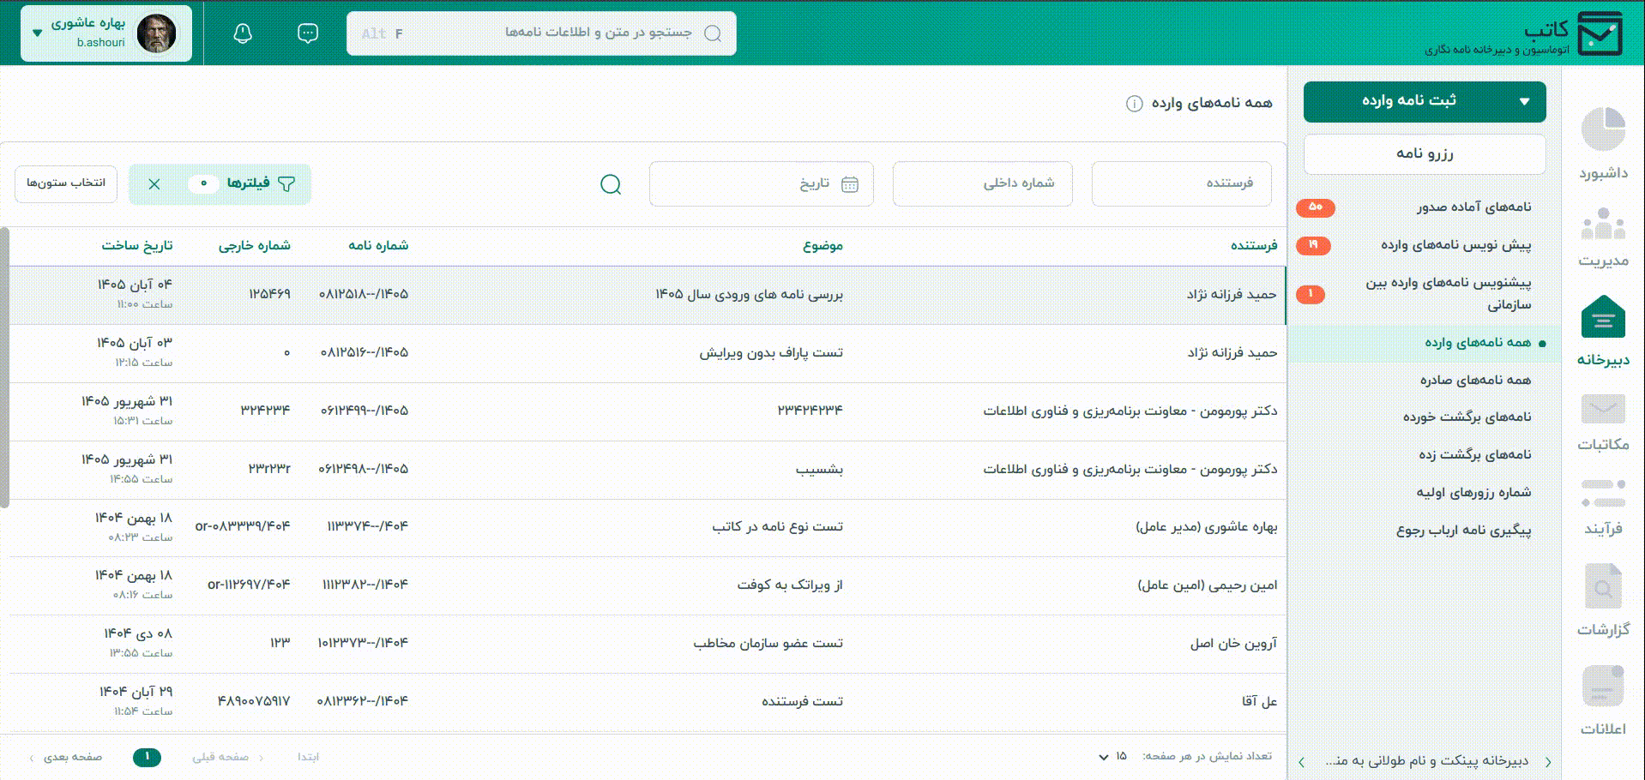Select page number ۱ in pagination
The image size is (1645, 780).
148,757
